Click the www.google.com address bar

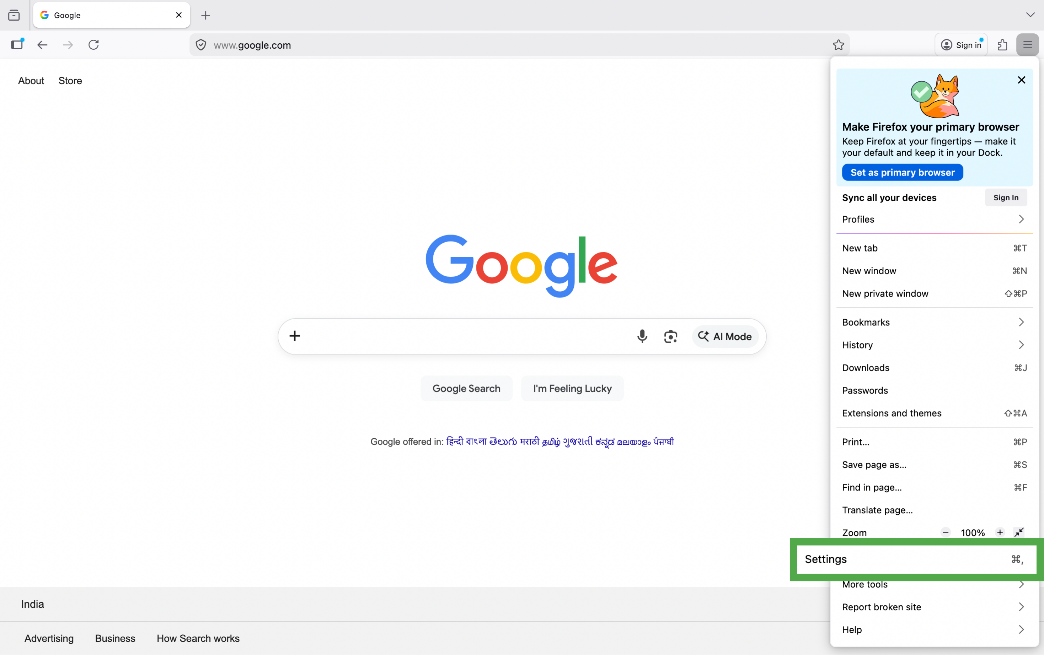519,45
